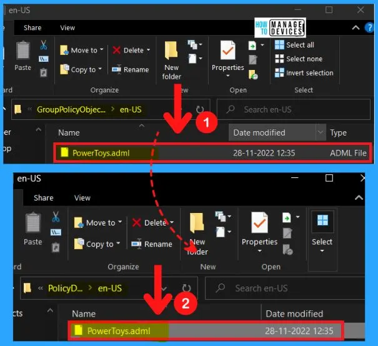Image resolution: width=378 pixels, height=346 pixels.
Task: Click Cut scissors icon in bottom window
Action: 56,217
